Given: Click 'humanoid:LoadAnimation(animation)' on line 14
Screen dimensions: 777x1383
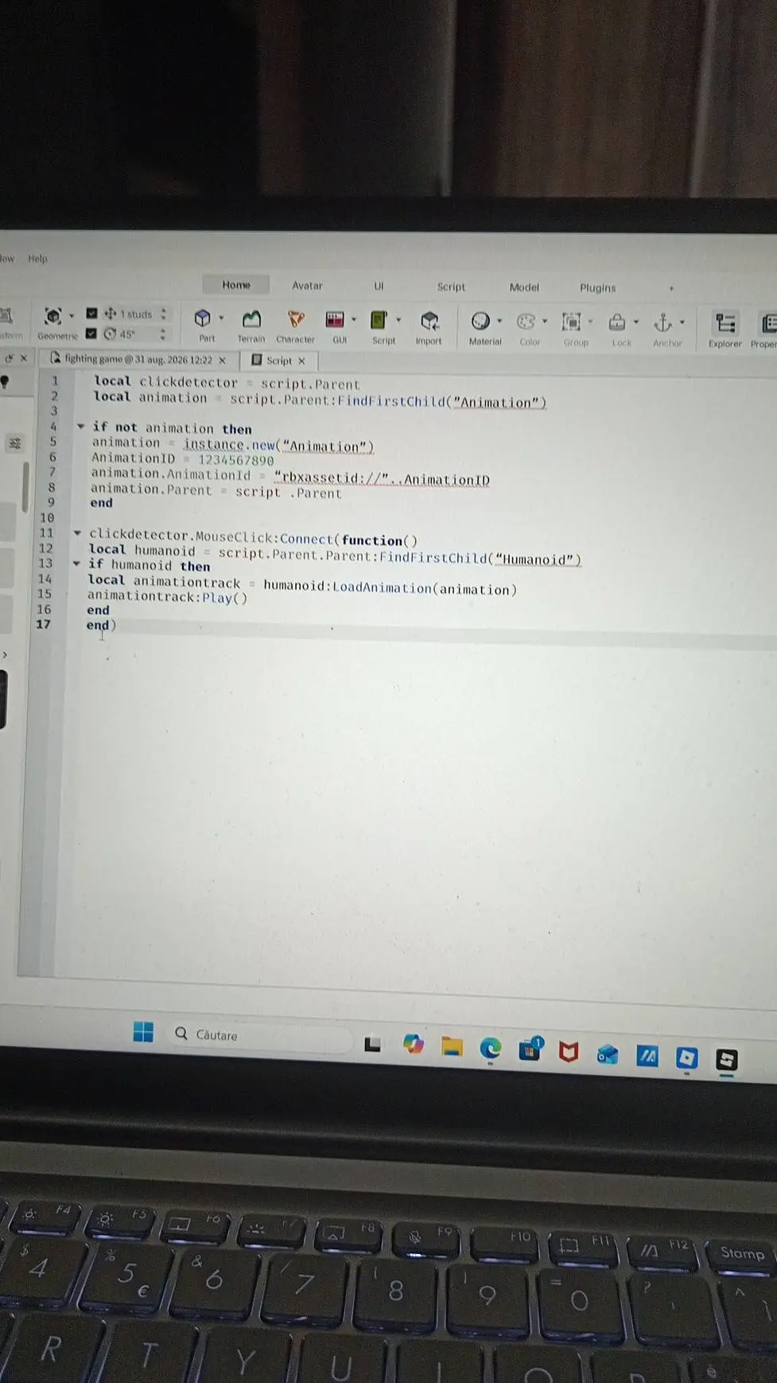Looking at the screenshot, I should coord(390,588).
